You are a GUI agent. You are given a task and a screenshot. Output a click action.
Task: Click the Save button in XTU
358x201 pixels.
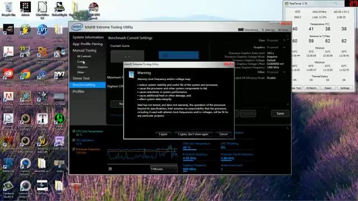click(280, 113)
